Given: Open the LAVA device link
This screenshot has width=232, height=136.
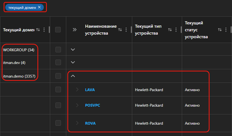Looking at the screenshot, I should pyautogui.click(x=90, y=90).
